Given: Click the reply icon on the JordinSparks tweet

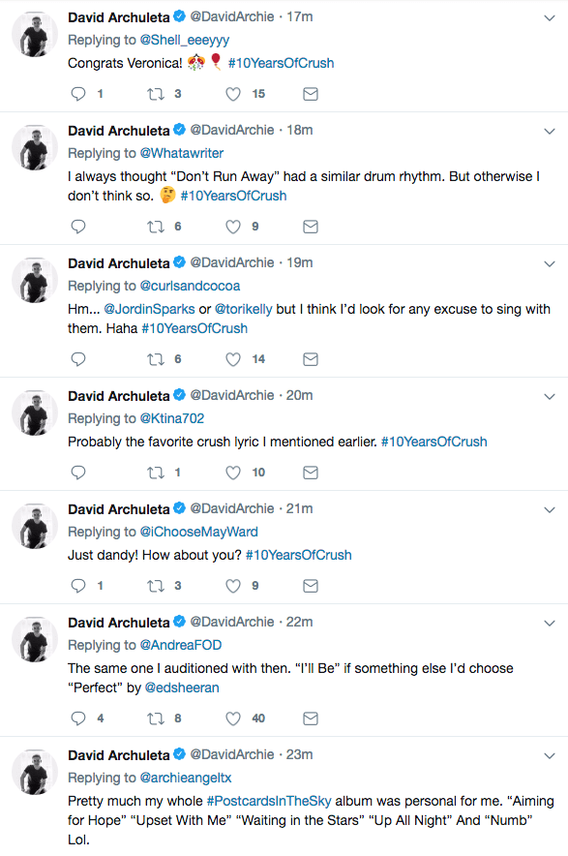Looking at the screenshot, I should [77, 358].
